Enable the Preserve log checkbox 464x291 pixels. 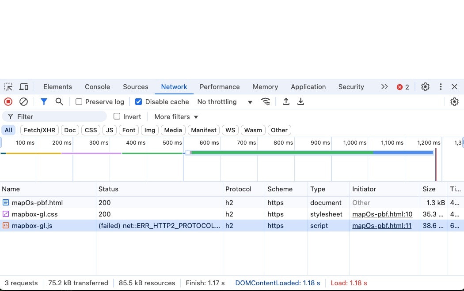click(x=79, y=102)
